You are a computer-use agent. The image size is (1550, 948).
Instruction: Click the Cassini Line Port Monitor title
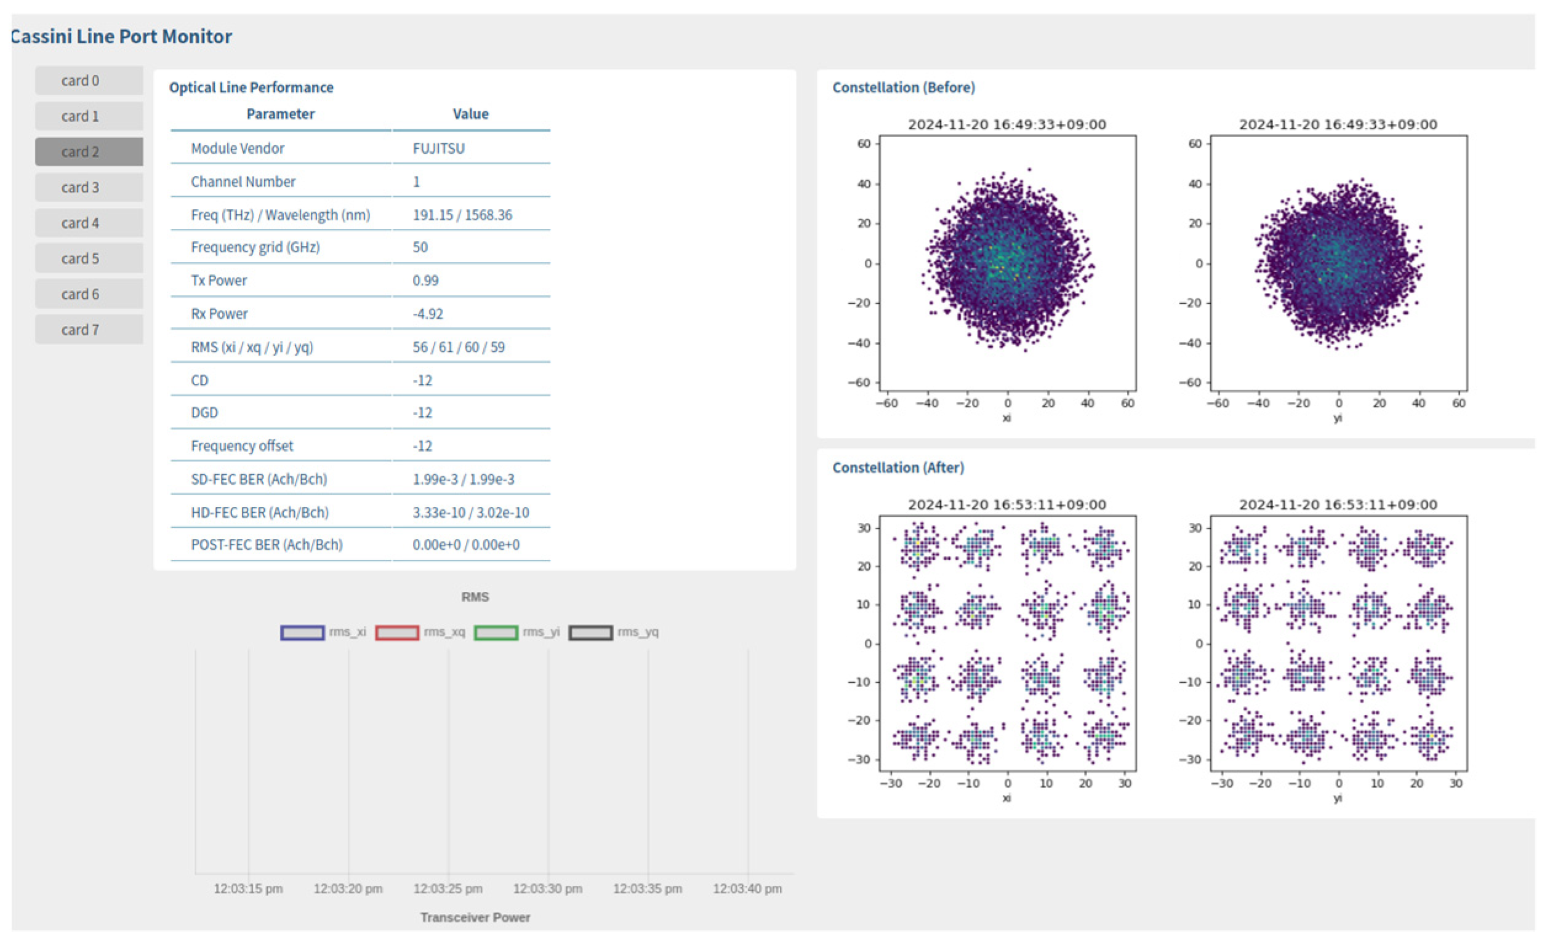tap(121, 36)
